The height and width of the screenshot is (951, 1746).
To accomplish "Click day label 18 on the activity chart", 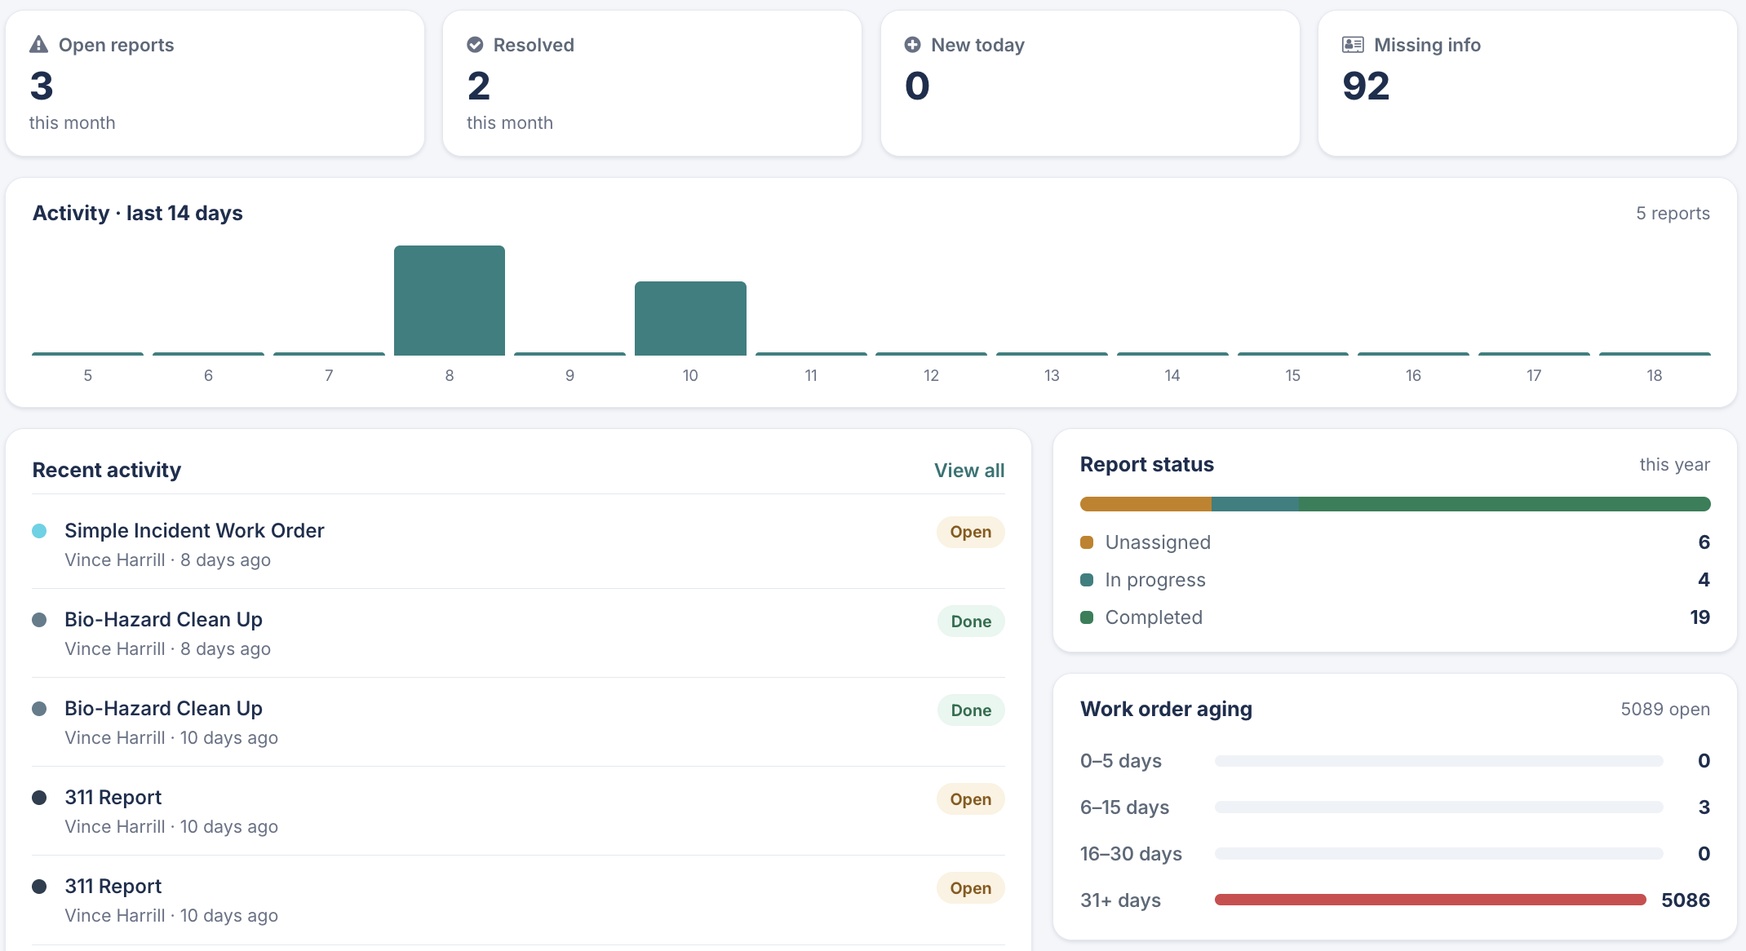I will point(1655,375).
